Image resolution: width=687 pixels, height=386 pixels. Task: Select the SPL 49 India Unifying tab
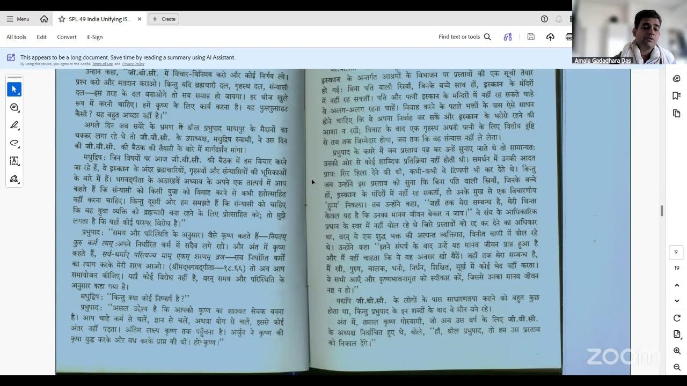[x=99, y=19]
